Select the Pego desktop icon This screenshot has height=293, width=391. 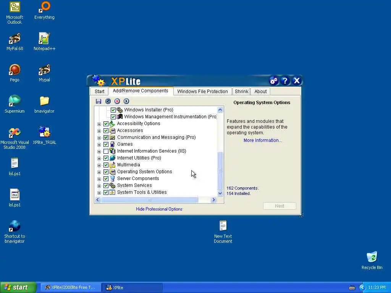click(15, 73)
